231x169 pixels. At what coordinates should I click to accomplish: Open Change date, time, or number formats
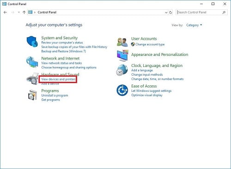(x=158, y=79)
